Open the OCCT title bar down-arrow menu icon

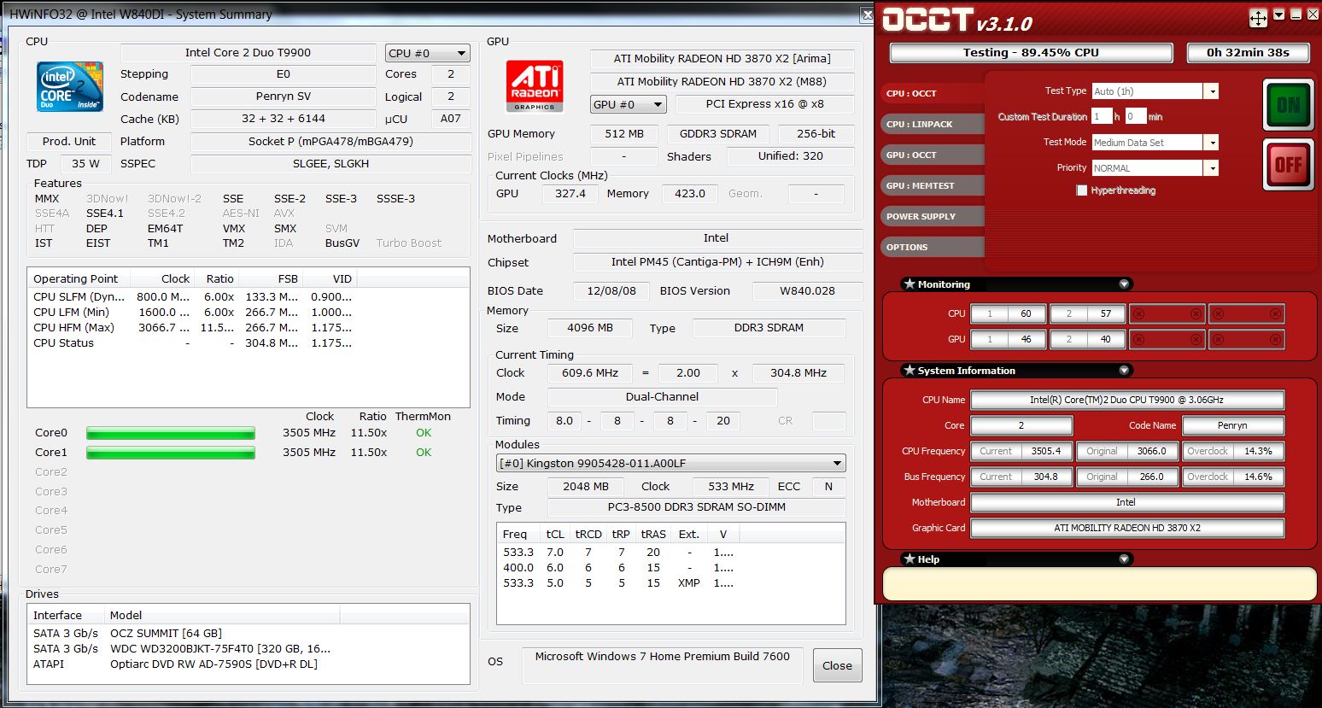[1278, 15]
